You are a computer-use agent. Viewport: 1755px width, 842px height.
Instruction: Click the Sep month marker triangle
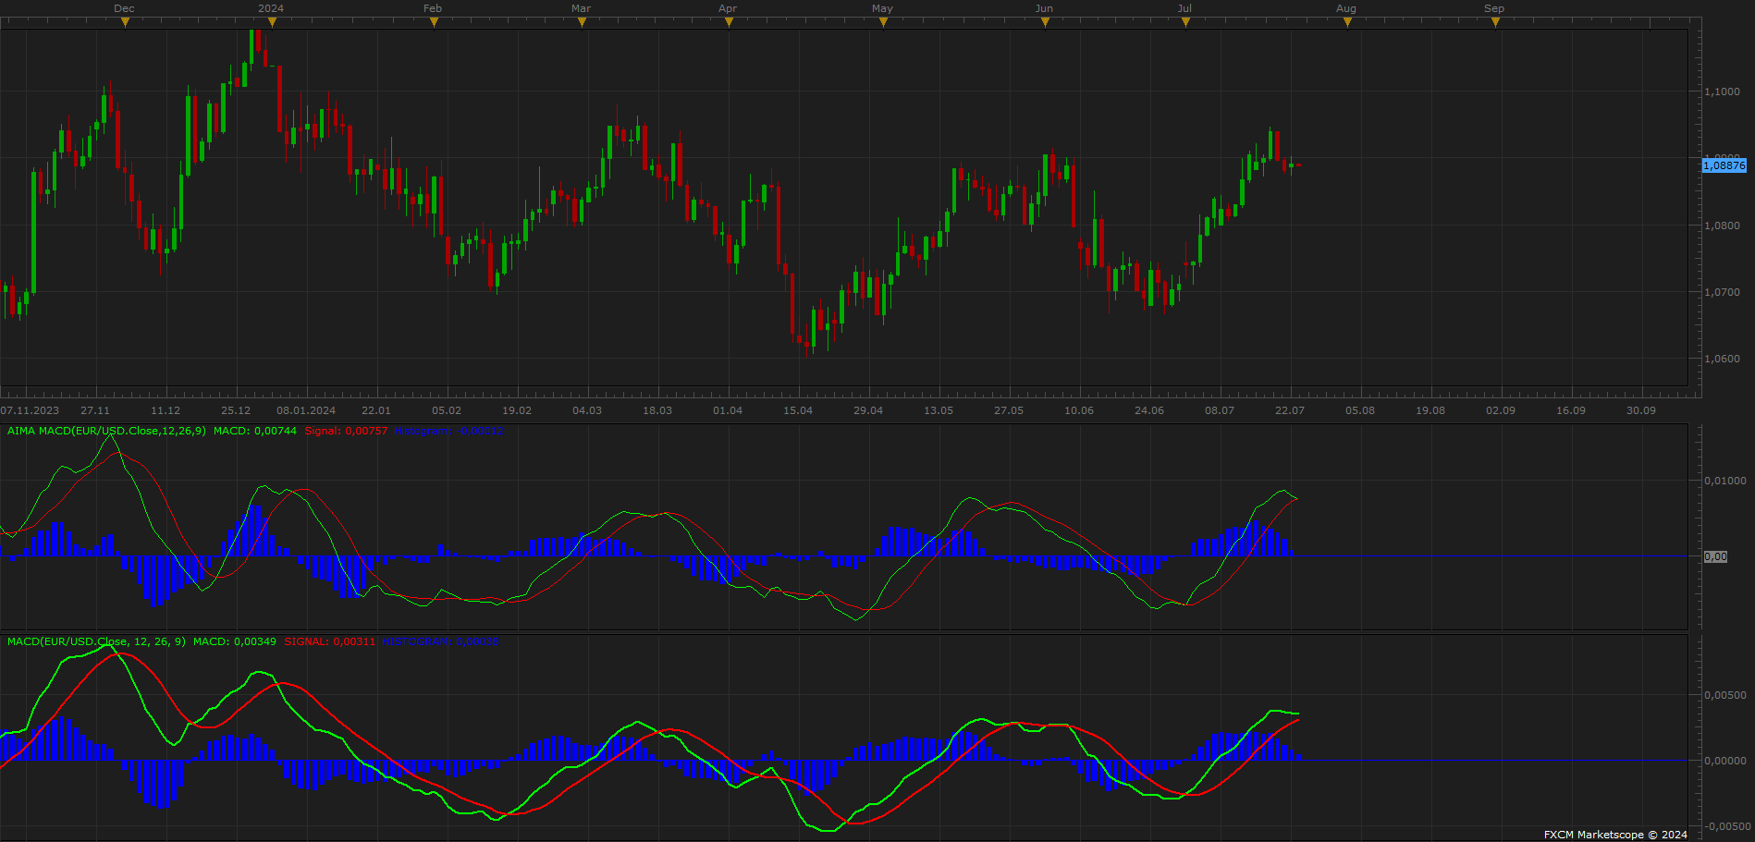(1495, 22)
